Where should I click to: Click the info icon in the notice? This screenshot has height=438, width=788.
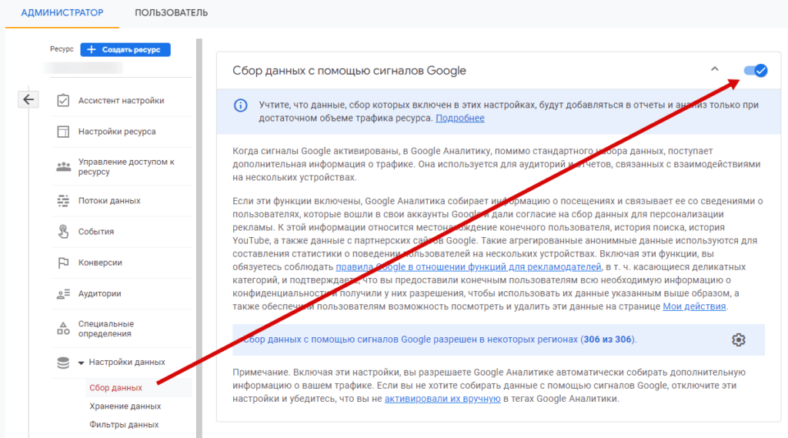click(241, 105)
